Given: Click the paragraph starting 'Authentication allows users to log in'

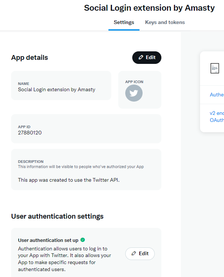Looking at the screenshot, I should (x=64, y=259).
